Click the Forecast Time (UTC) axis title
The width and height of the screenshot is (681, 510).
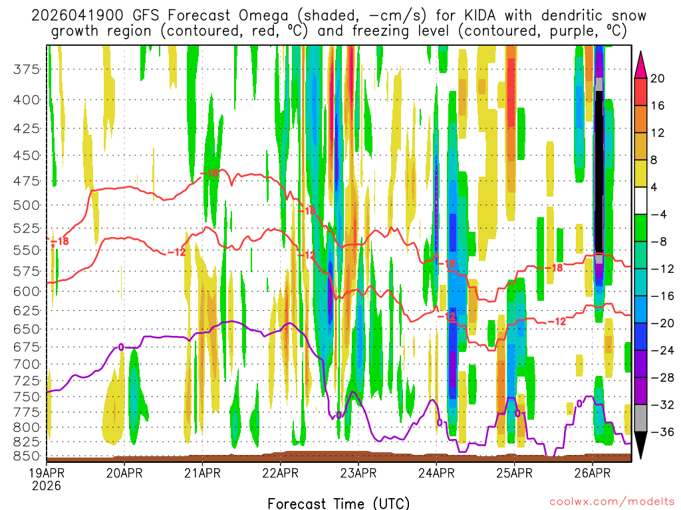pyautogui.click(x=339, y=503)
